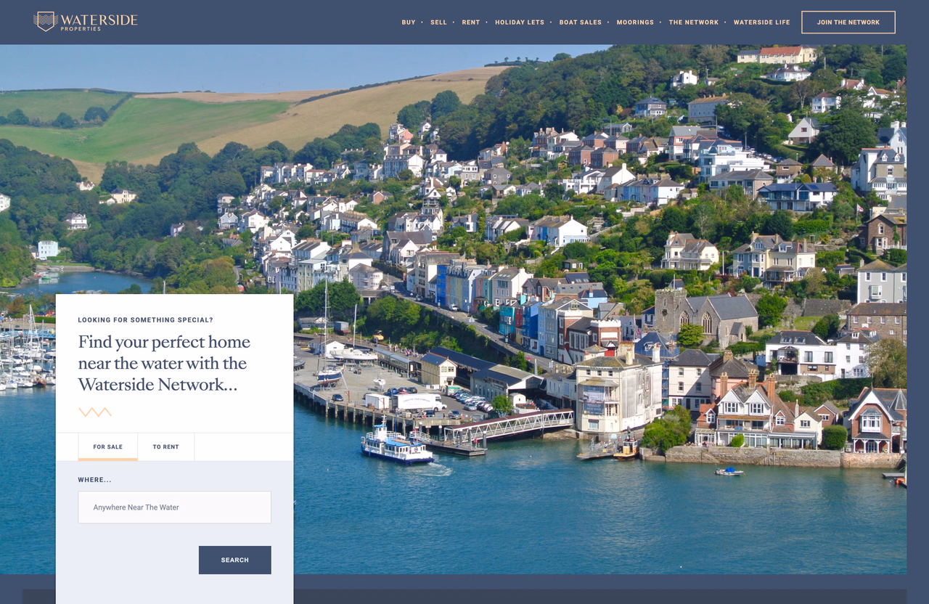This screenshot has height=604, width=929.
Task: Click the Waterside Properties logo emblem
Action: (46, 22)
